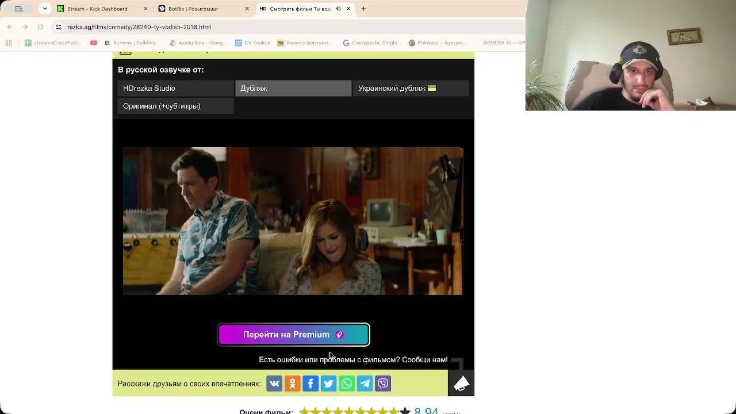This screenshot has height=414, width=736.
Task: Share the film on Telegram
Action: coord(365,384)
